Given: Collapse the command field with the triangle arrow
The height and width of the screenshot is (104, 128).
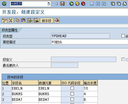Looking at the screenshot, I should point(56,4).
